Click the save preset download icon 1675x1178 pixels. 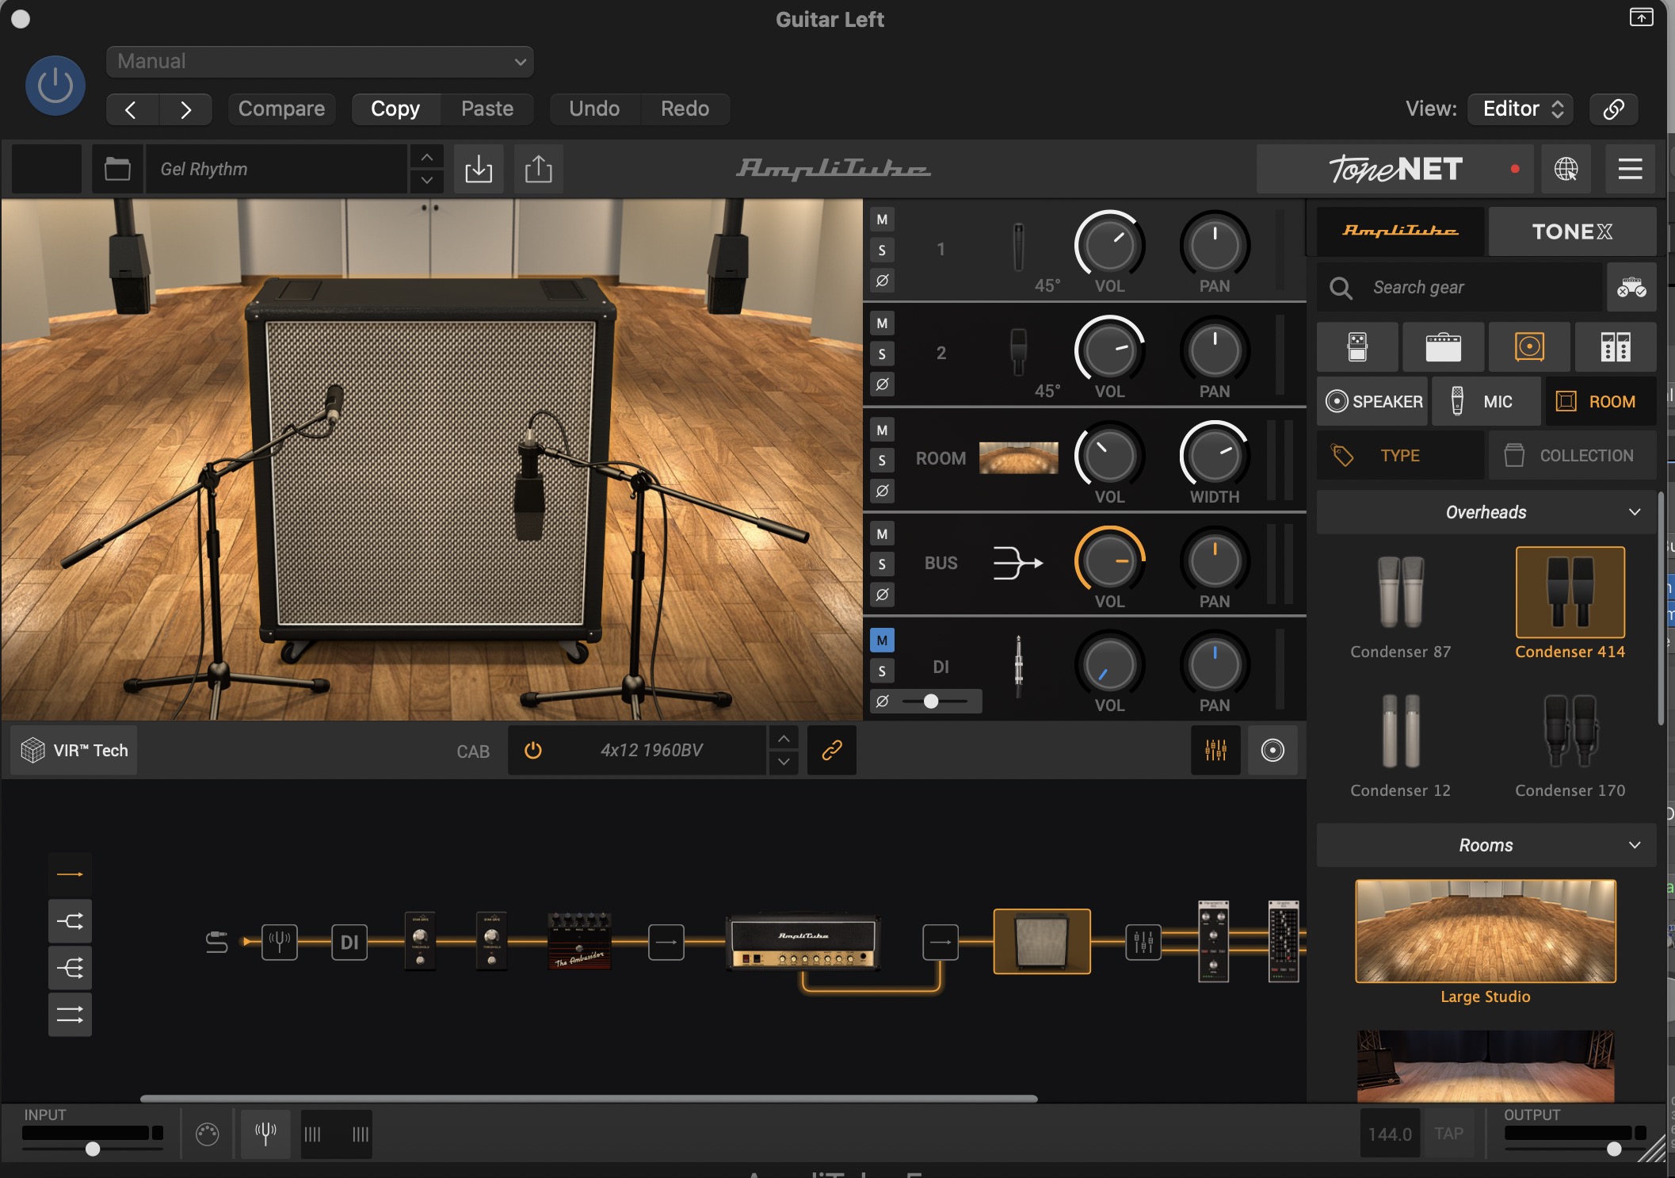479,169
